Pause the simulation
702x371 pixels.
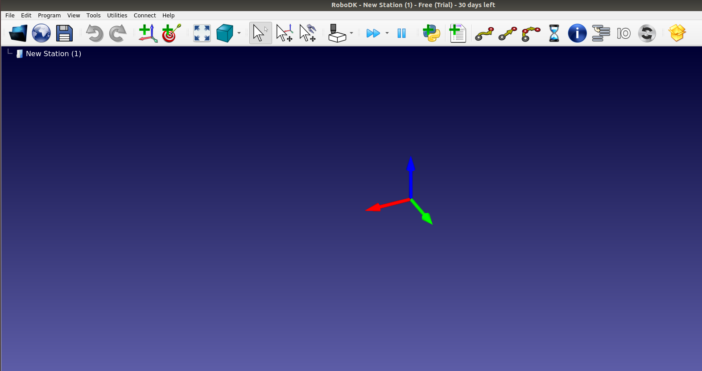tap(401, 33)
